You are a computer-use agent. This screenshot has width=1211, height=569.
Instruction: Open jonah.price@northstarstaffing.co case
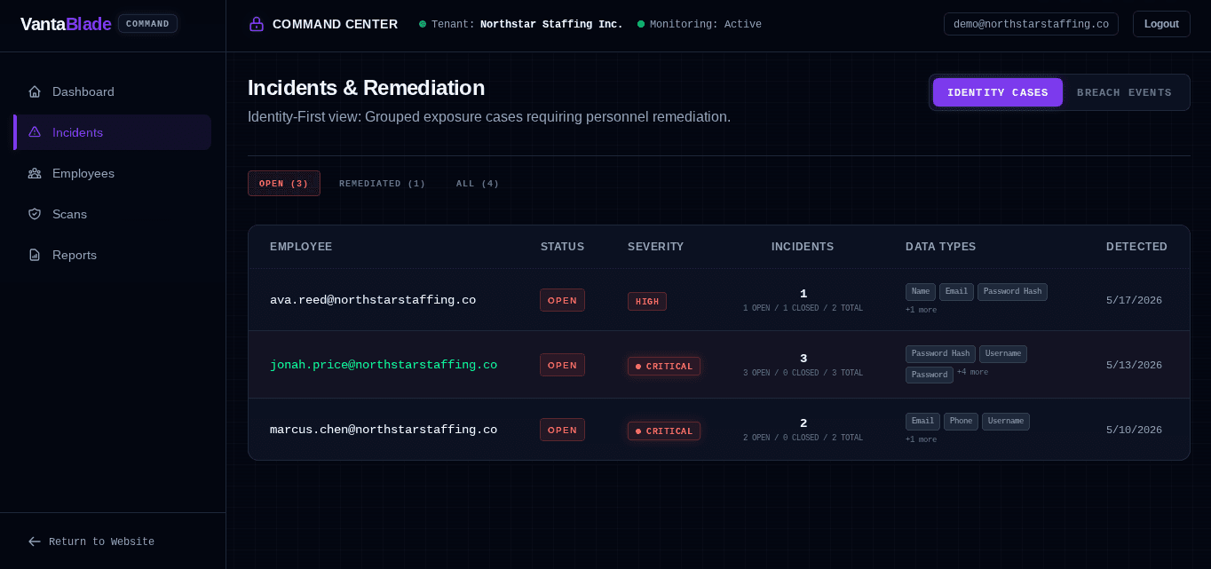point(384,365)
